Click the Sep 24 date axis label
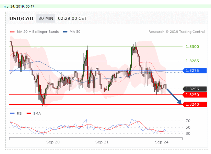Screen dimensions: 211x154 click(x=162, y=142)
